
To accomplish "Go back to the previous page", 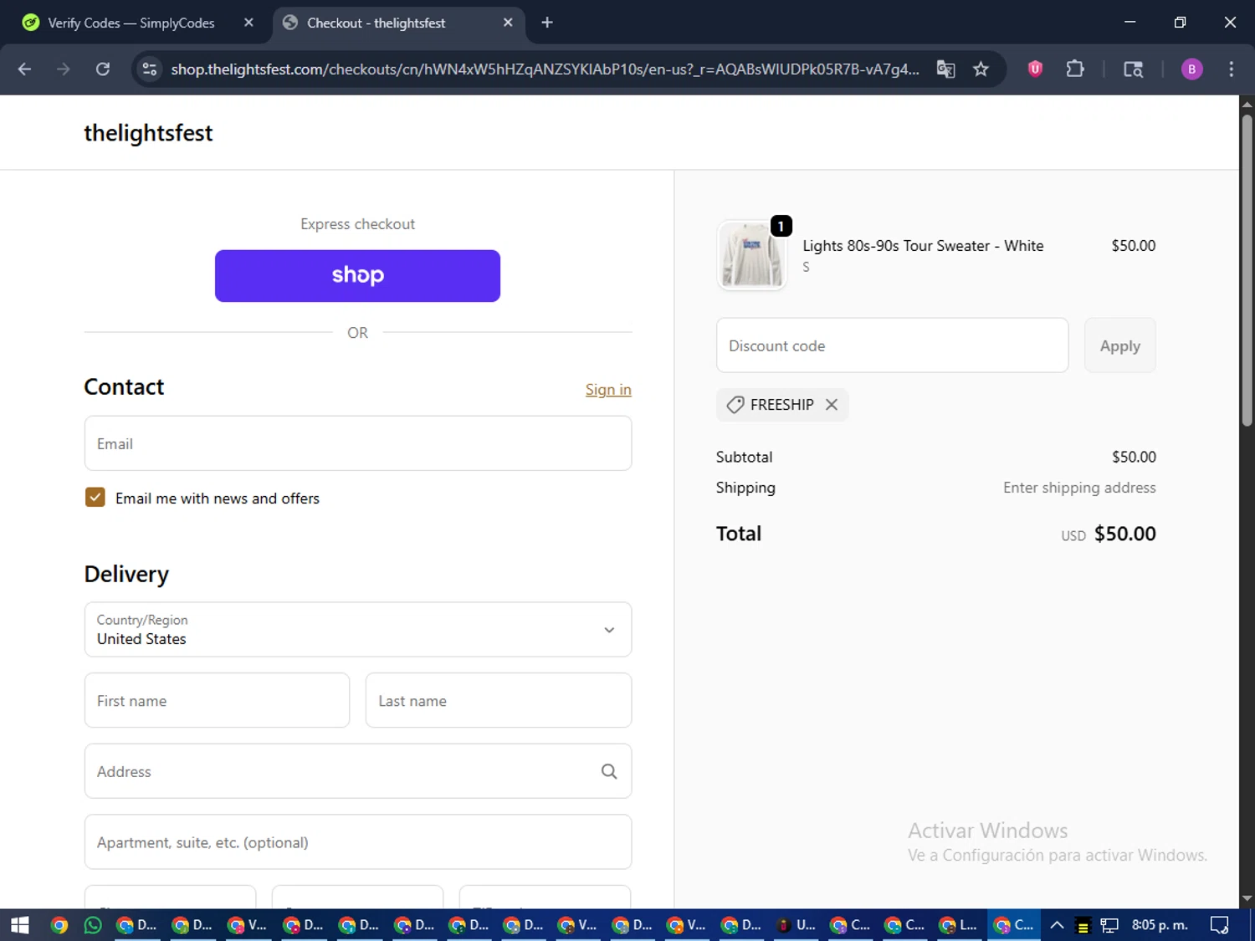I will [24, 69].
